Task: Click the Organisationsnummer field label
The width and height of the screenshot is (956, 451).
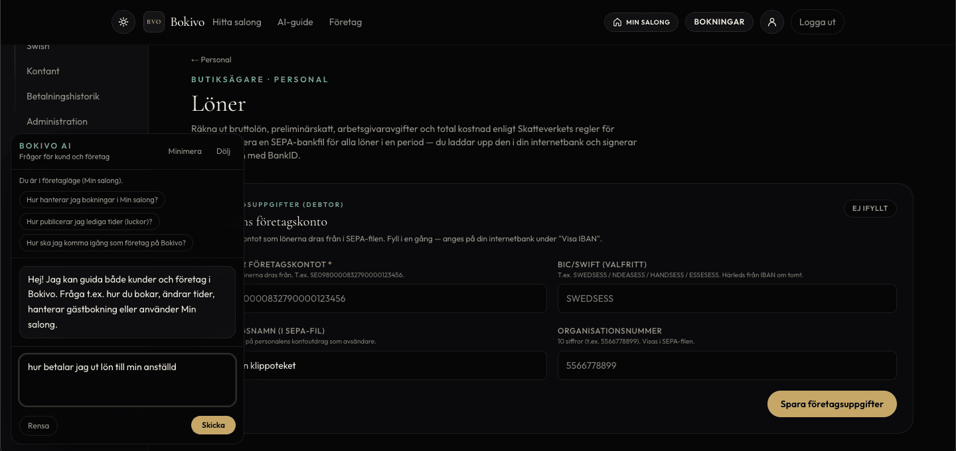Action: [x=609, y=331]
